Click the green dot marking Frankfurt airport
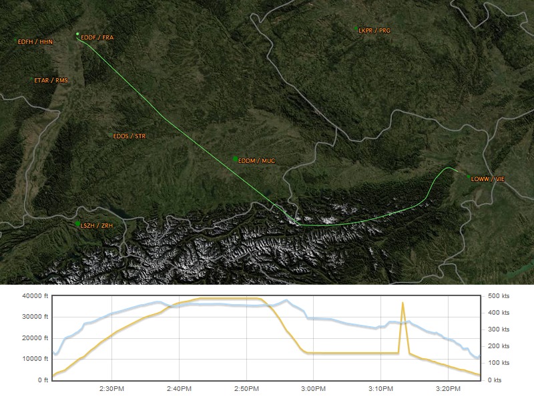Viewport: 534px width, 401px height. tap(77, 34)
